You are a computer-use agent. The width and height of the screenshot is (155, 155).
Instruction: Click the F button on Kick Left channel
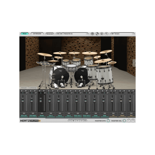coord(27,93)
